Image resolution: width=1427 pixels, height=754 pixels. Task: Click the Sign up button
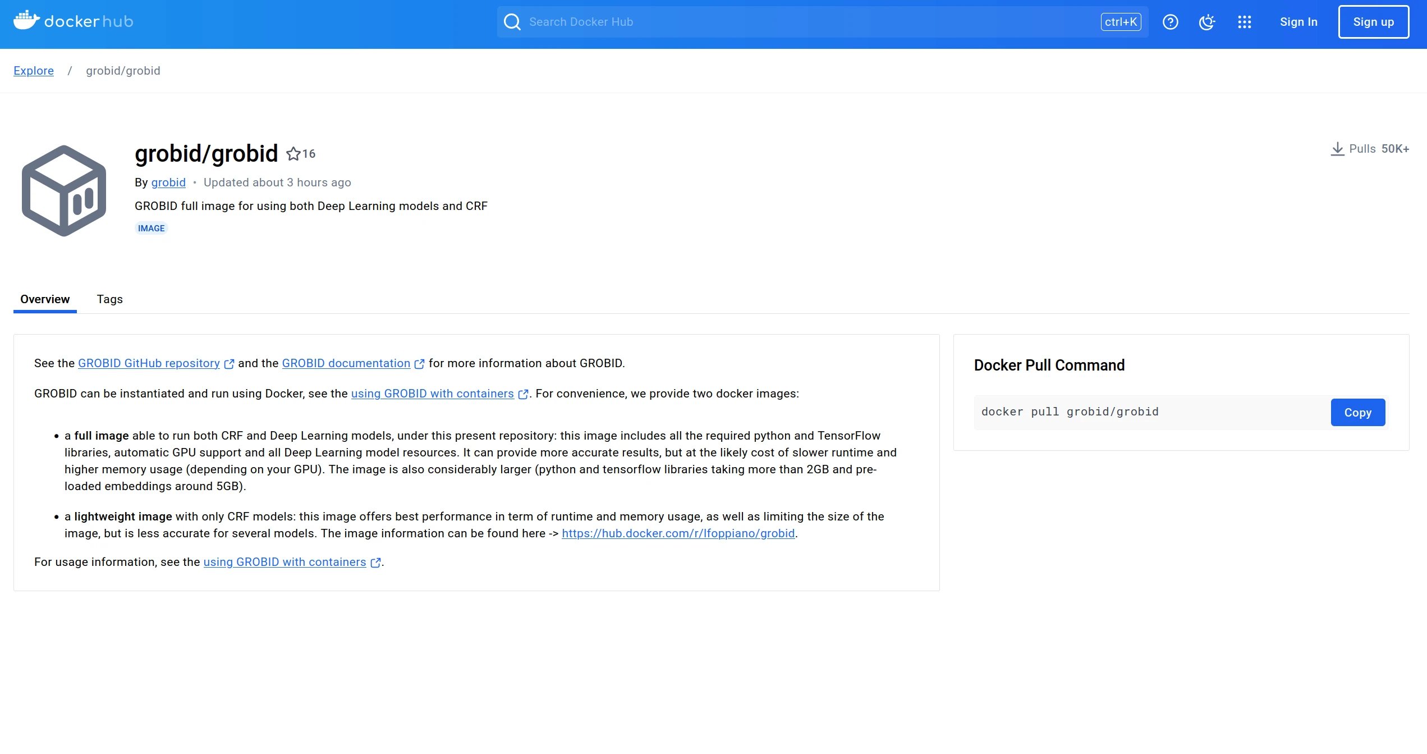(1373, 22)
